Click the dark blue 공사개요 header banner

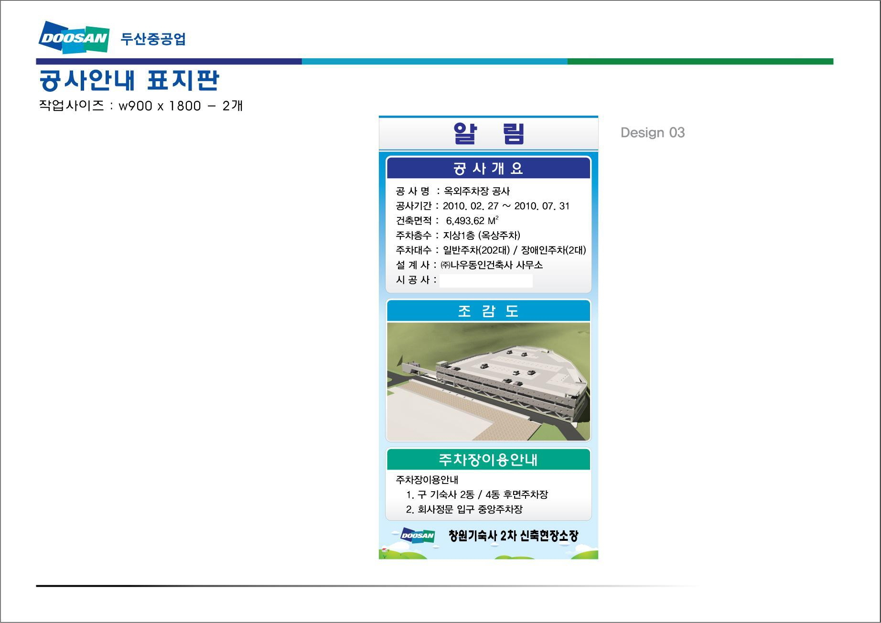pos(488,168)
